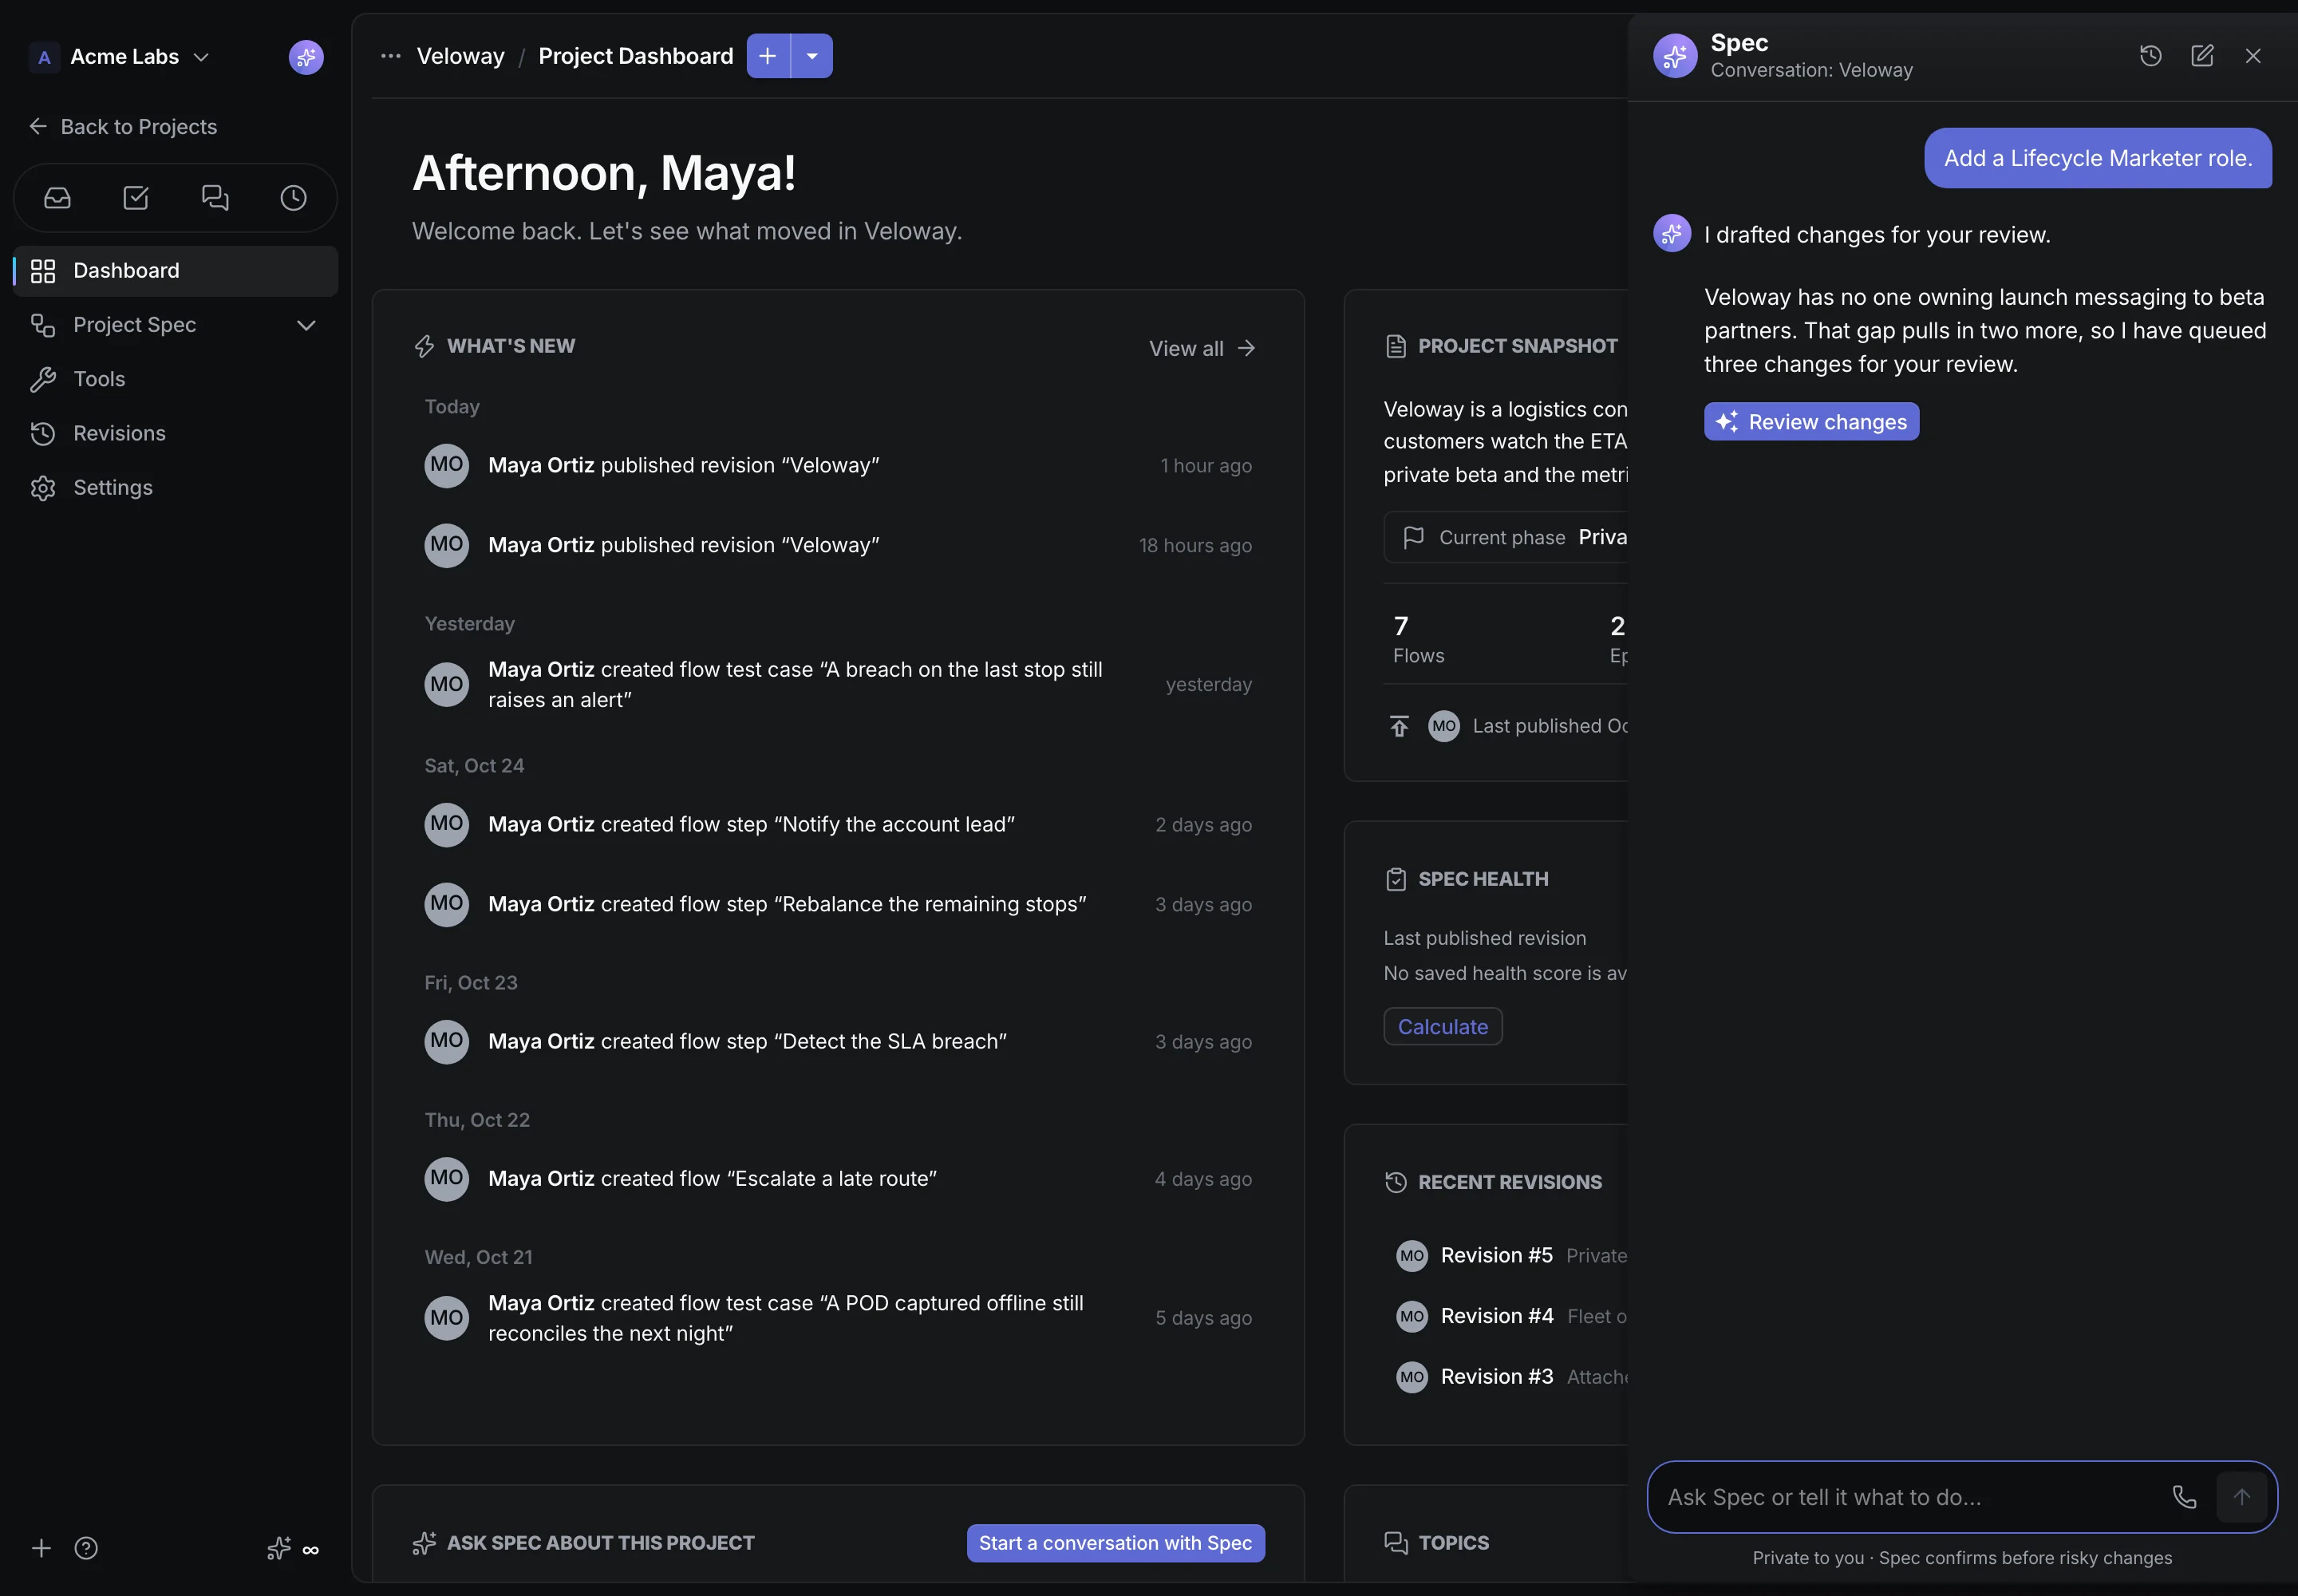Open the inbox tray icon in sidebar
This screenshot has width=2298, height=1596.
tap(57, 198)
